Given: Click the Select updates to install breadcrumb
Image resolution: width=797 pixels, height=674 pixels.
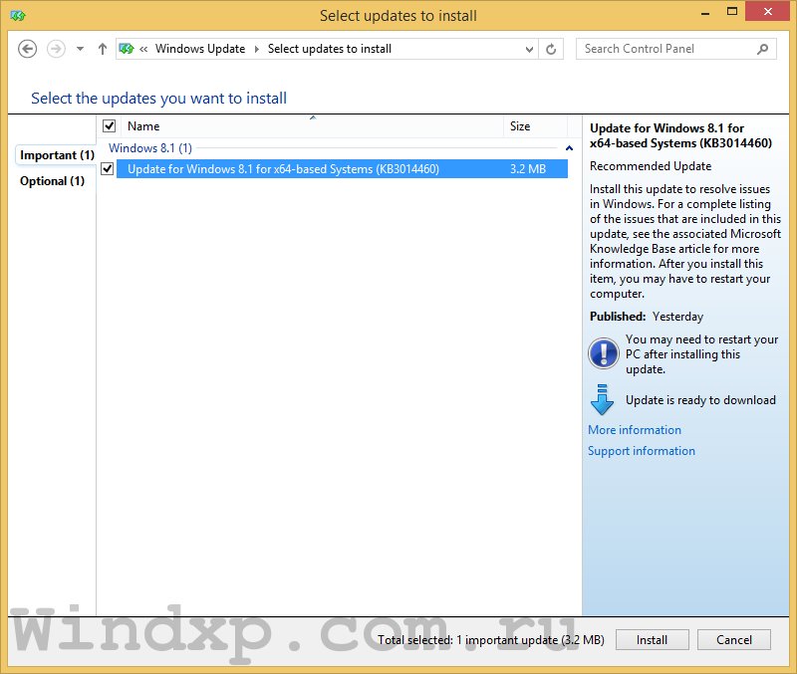Looking at the screenshot, I should click(x=330, y=49).
